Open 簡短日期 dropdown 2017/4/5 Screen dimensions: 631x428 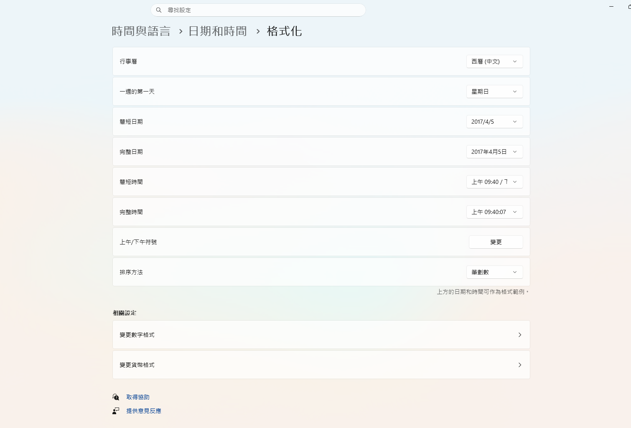(x=495, y=122)
